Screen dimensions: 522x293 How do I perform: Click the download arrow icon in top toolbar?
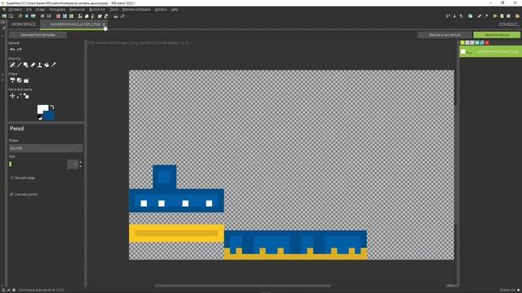coord(454,16)
